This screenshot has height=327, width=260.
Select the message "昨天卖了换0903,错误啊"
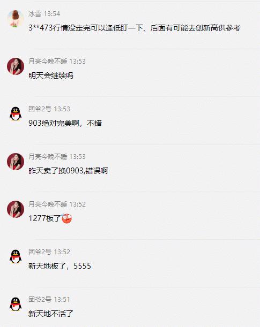coord(68,171)
